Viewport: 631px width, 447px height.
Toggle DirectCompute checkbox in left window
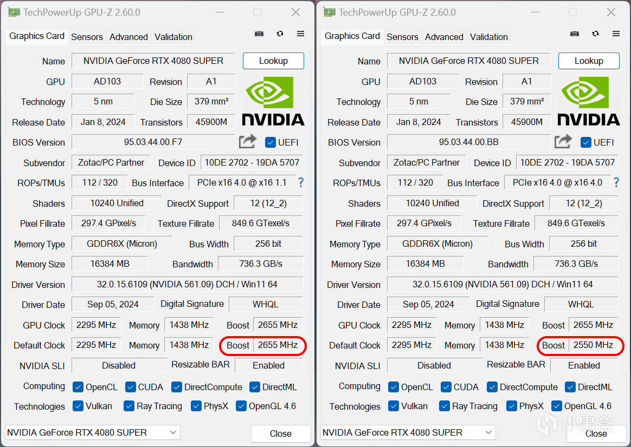[176, 387]
